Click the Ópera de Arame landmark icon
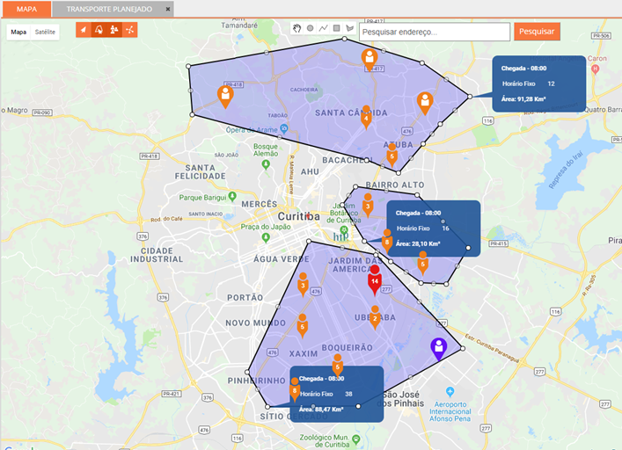Viewport: 622px width, 450px height. click(x=283, y=128)
